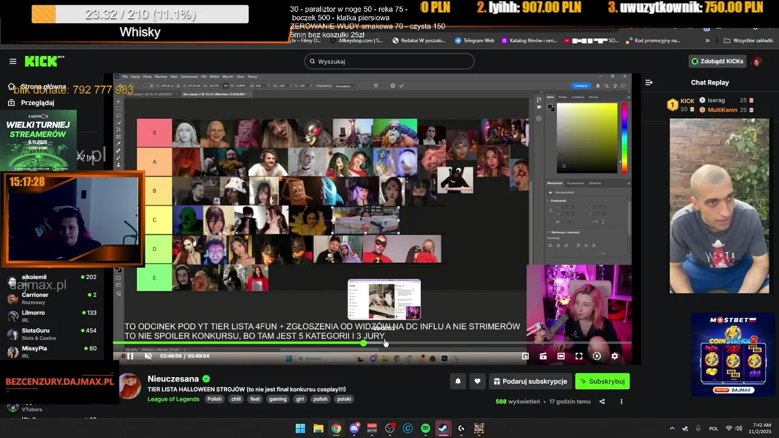Open playback speed control in the player
The image size is (779, 438).
tap(596, 356)
